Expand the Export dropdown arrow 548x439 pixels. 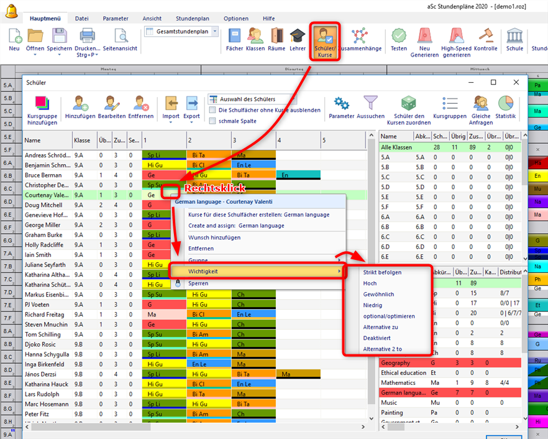(x=191, y=122)
